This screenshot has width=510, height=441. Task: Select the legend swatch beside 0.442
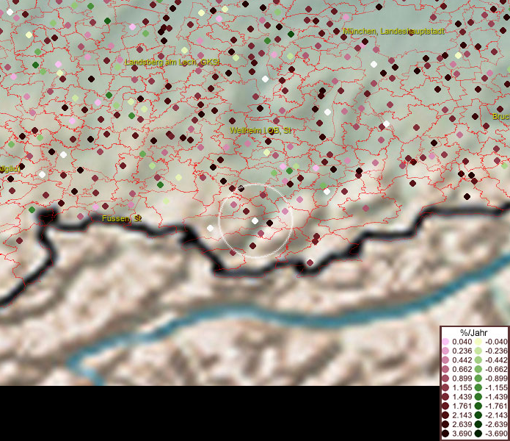[445, 360]
